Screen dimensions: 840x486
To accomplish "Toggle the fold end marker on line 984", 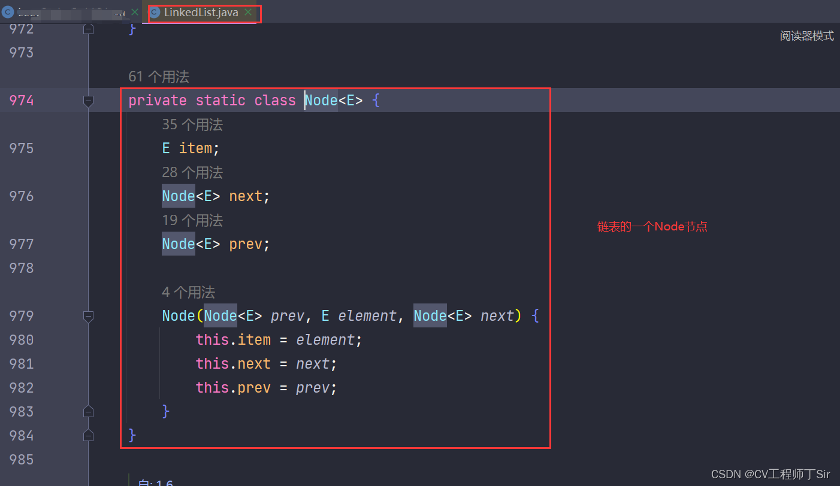I will (x=88, y=435).
